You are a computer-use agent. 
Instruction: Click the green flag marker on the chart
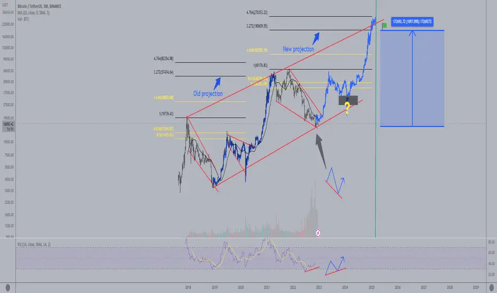tap(384, 26)
